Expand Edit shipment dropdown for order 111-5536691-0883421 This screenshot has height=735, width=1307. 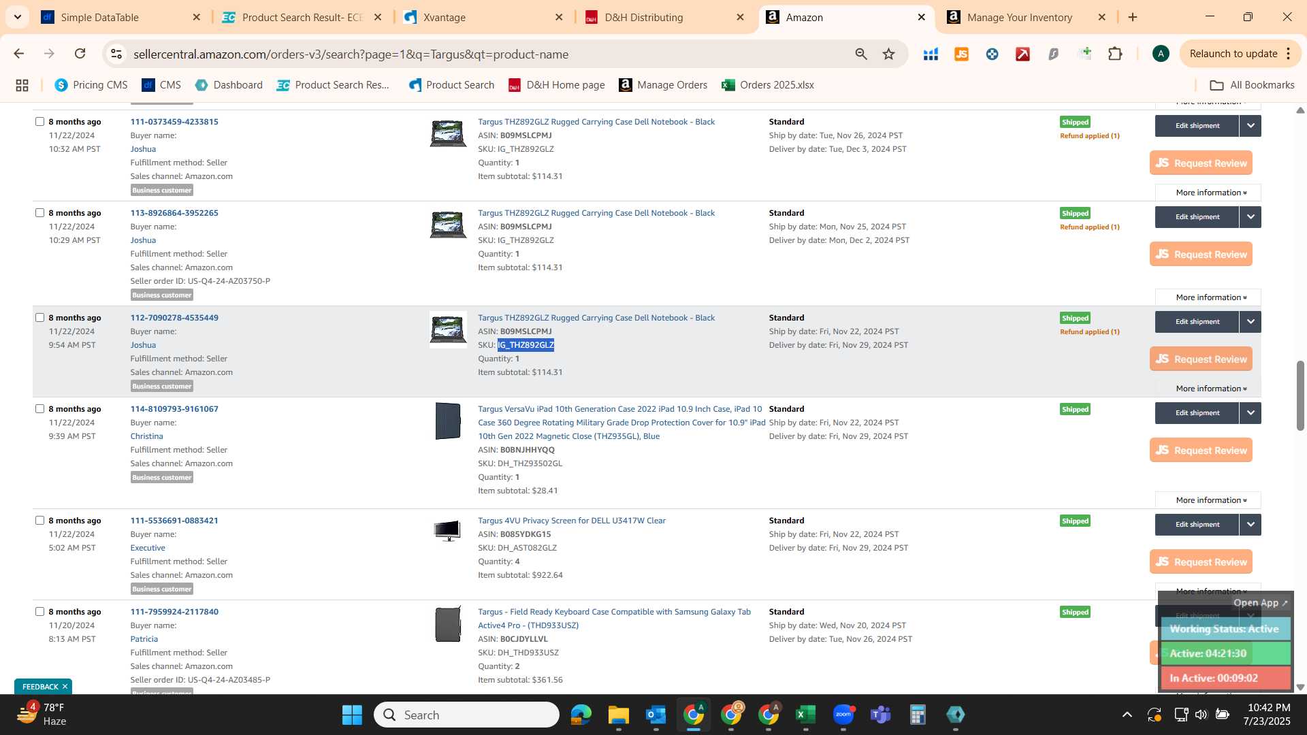click(x=1250, y=525)
